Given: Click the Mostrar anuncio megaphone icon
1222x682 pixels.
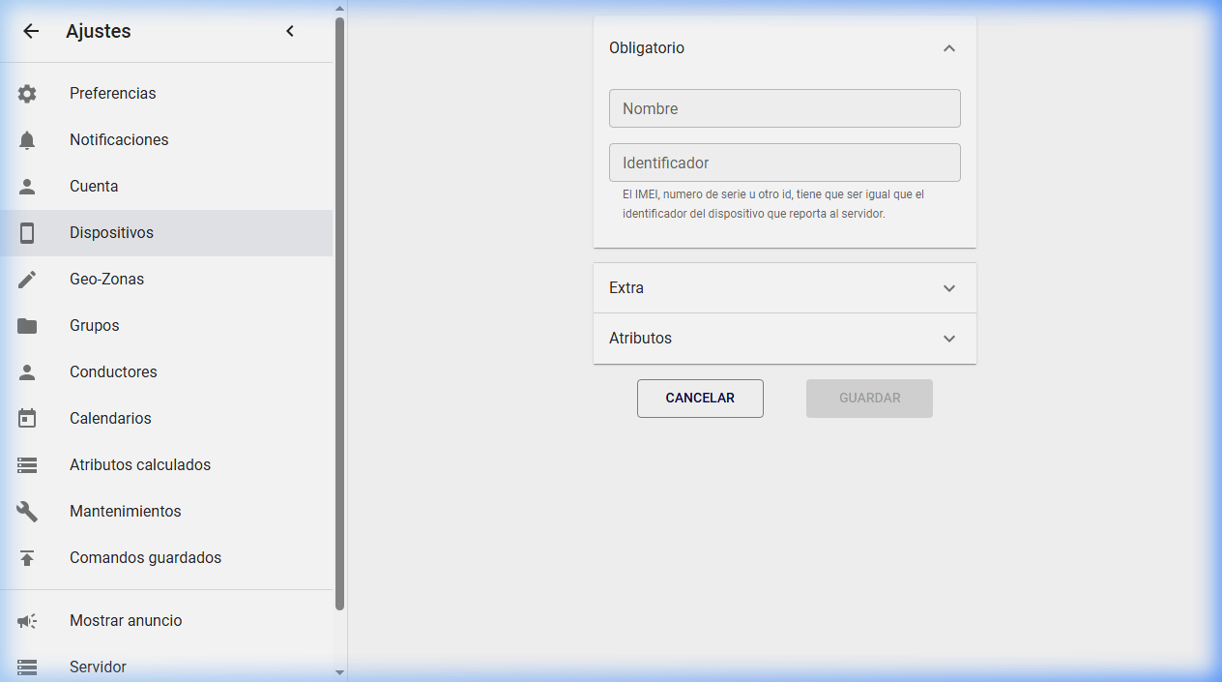Looking at the screenshot, I should (27, 621).
